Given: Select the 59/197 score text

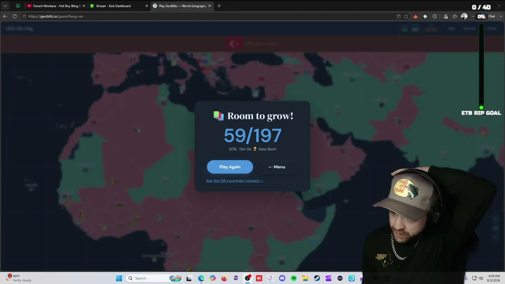Looking at the screenshot, I should [x=252, y=135].
